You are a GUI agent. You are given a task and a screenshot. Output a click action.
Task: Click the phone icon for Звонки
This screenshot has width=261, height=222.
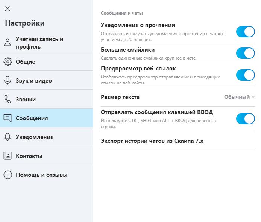tap(8, 99)
